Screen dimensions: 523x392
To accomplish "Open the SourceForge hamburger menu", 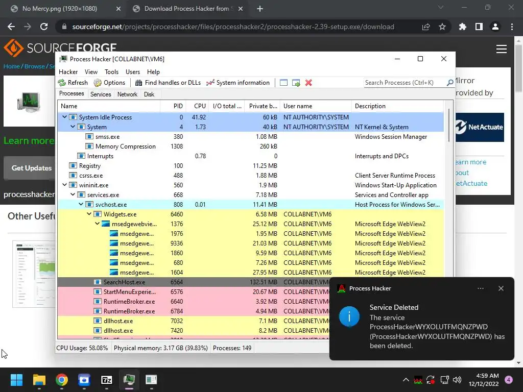I will tap(502, 49).
